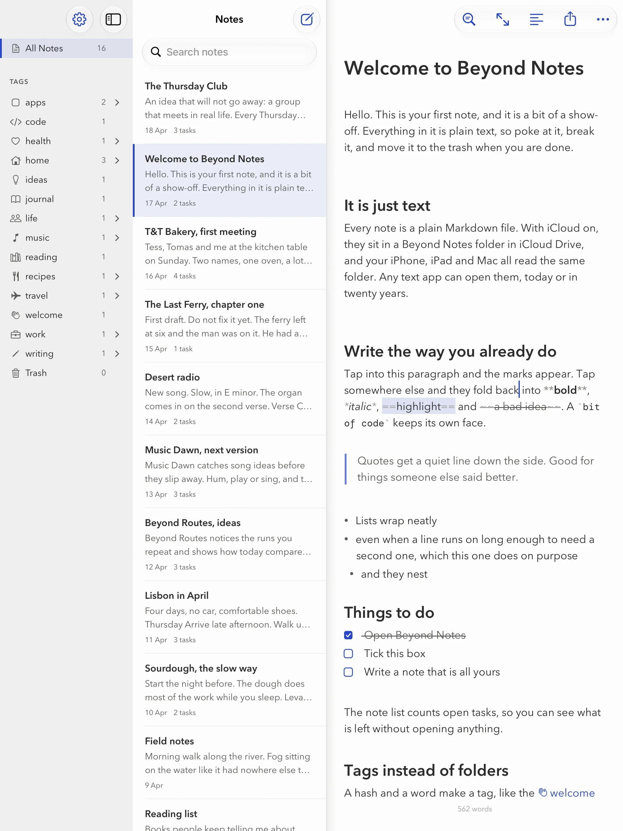
Task: Select All Notes in sidebar
Action: point(66,48)
